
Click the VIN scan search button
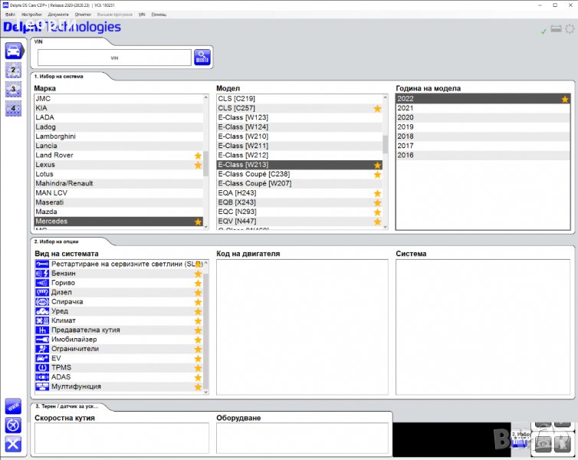(x=202, y=58)
